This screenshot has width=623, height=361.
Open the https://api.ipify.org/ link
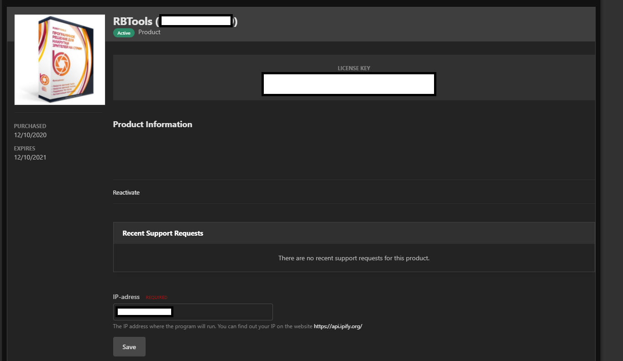tap(338, 326)
